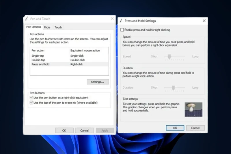This screenshot has height=154, width=231.
Task: Close the Pen and Touch window
Action: click(x=112, y=19)
